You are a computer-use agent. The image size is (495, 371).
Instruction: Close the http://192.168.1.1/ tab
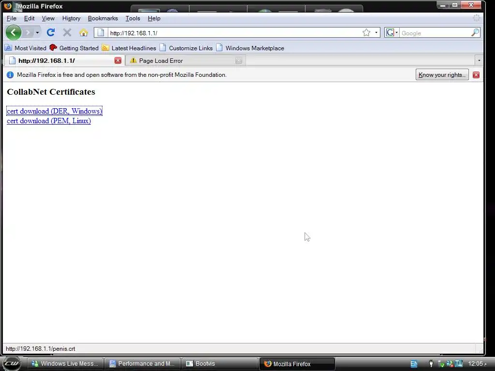pyautogui.click(x=118, y=60)
